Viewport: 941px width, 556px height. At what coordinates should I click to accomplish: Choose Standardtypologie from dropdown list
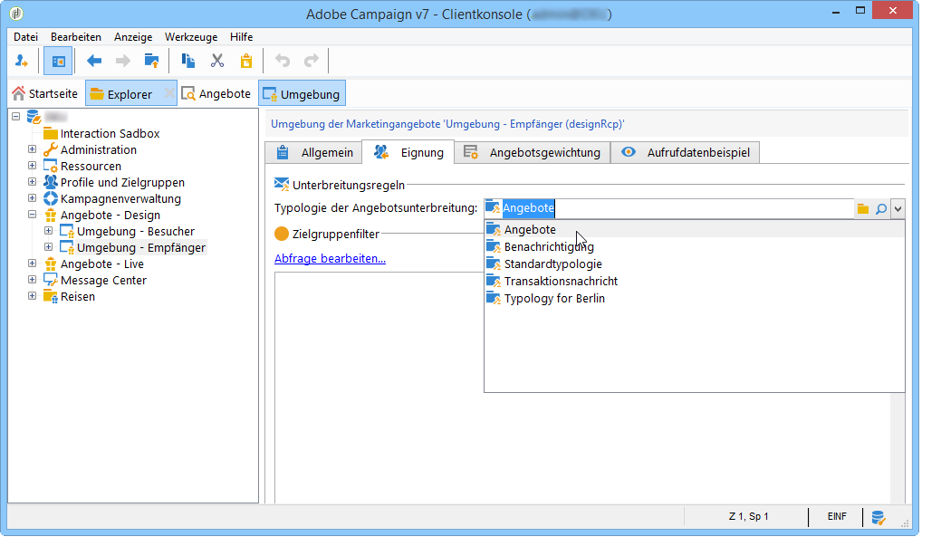coord(695,264)
